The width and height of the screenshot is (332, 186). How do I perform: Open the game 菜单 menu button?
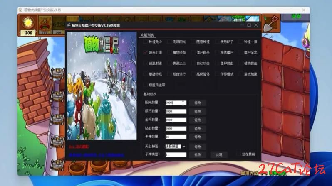(296, 17)
